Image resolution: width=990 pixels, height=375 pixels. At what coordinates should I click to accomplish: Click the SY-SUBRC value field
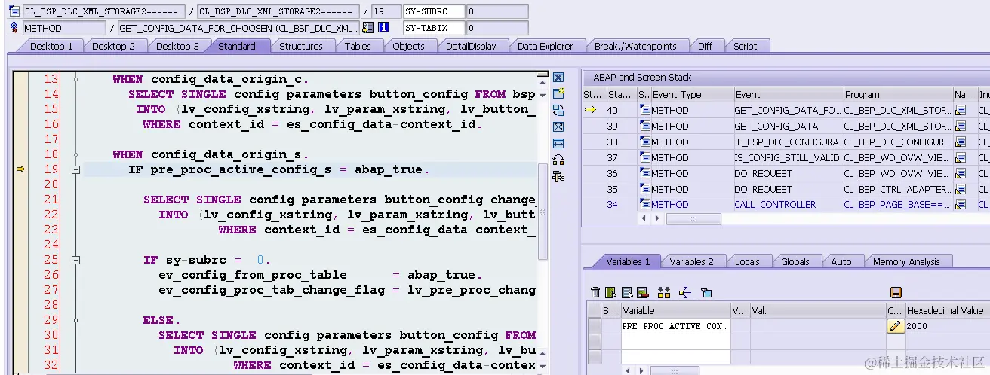pos(497,11)
